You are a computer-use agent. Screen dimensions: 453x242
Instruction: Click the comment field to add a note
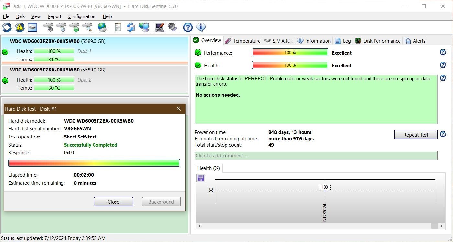(316, 156)
